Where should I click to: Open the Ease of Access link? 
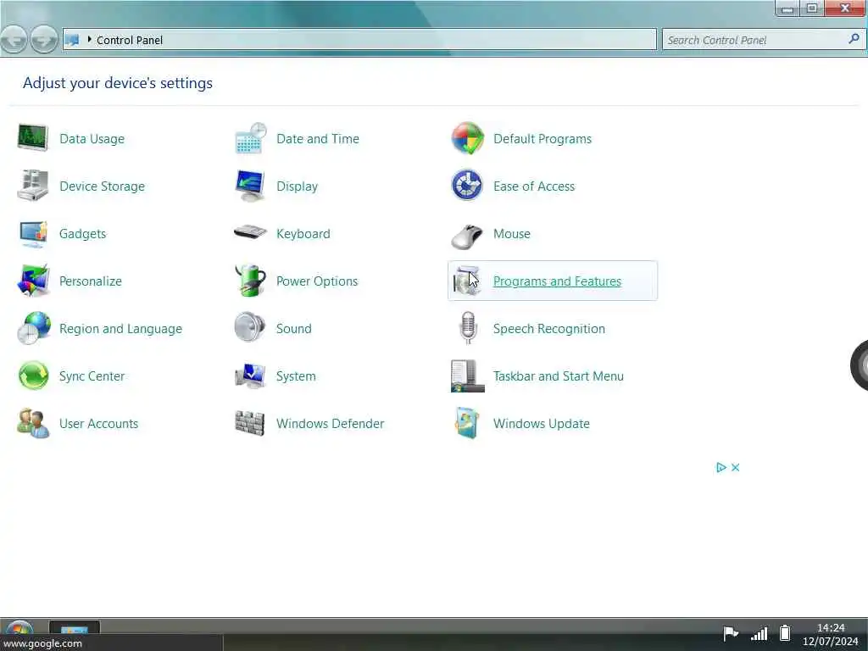(x=534, y=186)
